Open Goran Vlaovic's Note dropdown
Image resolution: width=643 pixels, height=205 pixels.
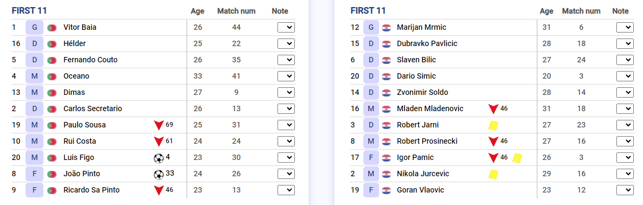click(x=625, y=190)
